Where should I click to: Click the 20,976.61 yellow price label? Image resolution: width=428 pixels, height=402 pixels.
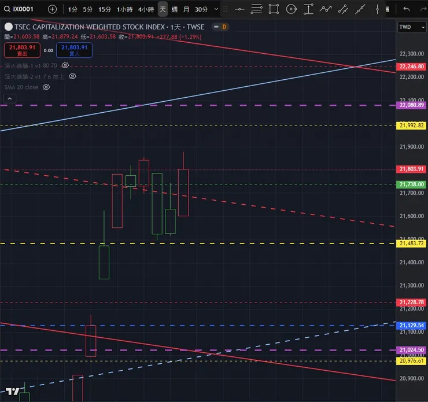pos(411,361)
